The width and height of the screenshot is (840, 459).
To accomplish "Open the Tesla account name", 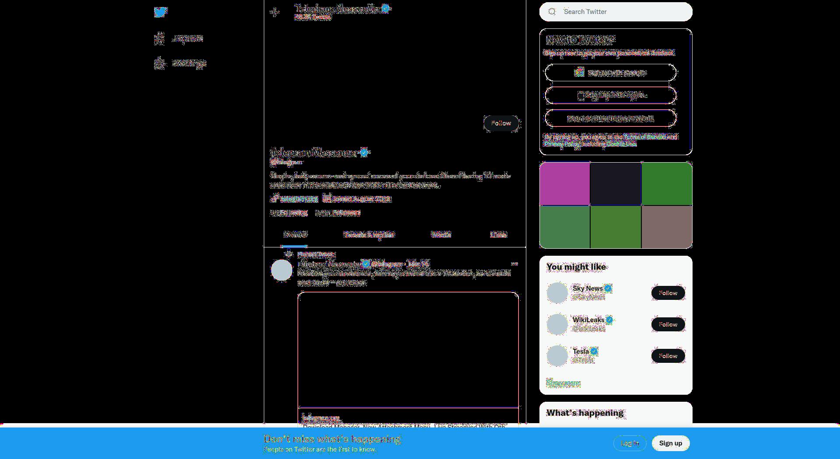I will (x=581, y=351).
